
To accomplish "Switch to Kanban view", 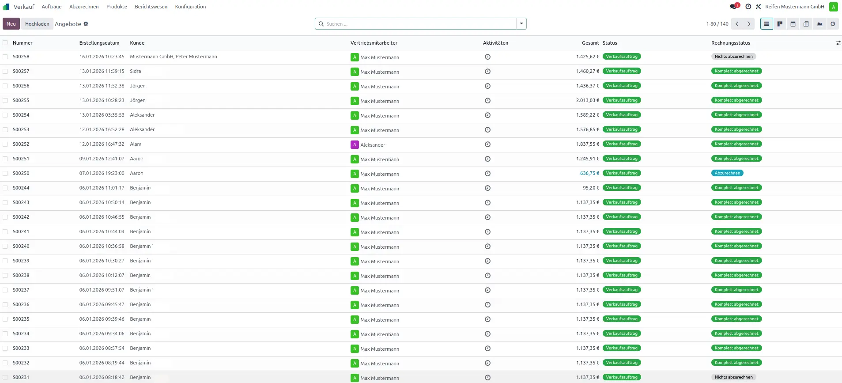I will (x=780, y=24).
